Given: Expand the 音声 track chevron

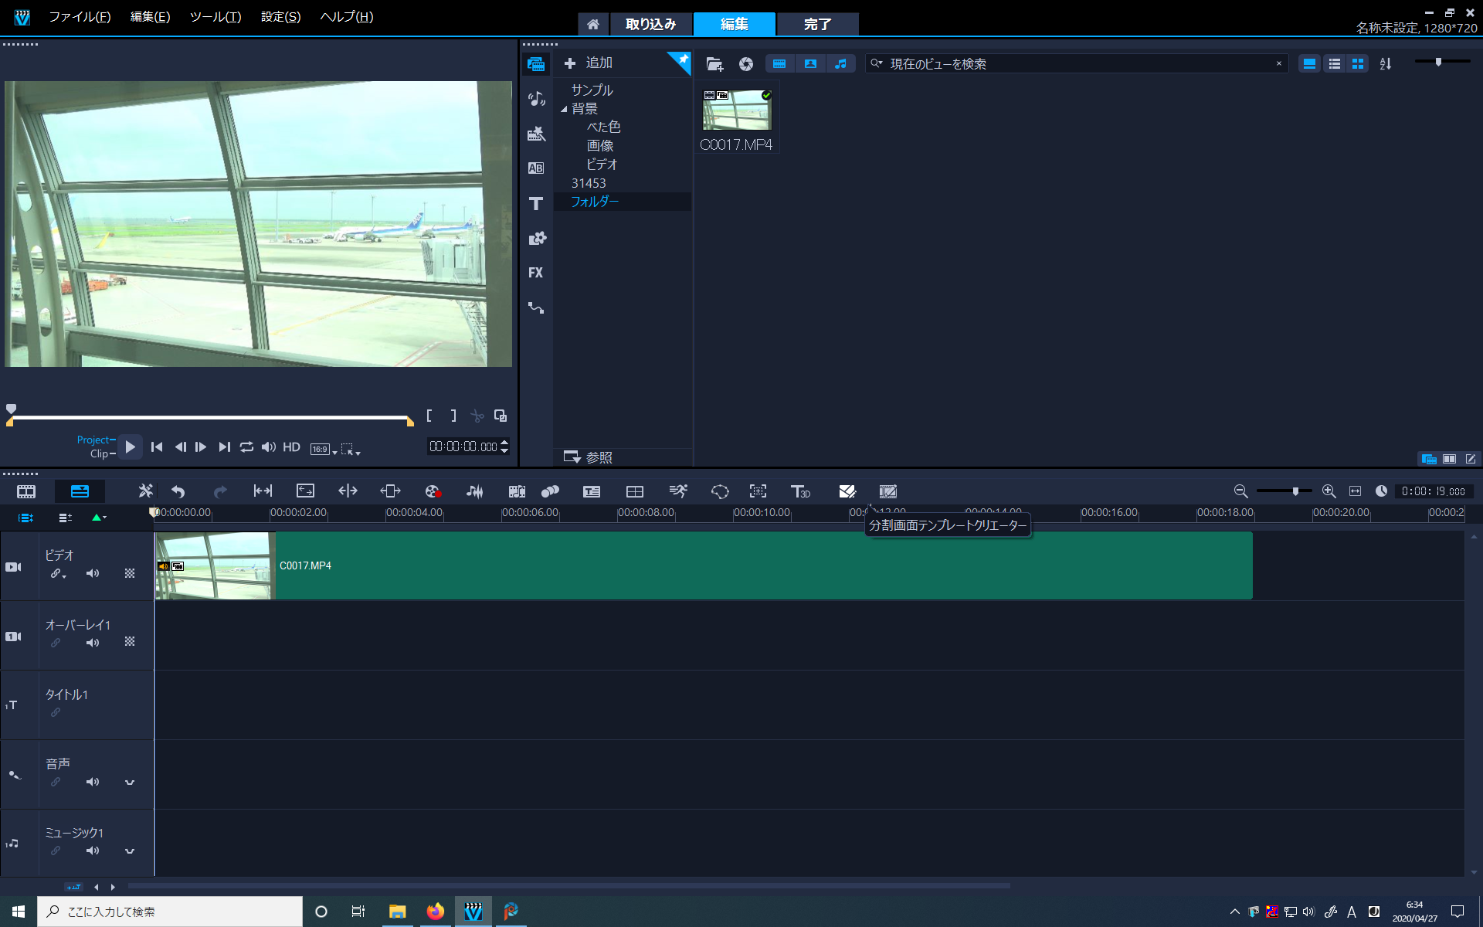Looking at the screenshot, I should click(x=130, y=782).
